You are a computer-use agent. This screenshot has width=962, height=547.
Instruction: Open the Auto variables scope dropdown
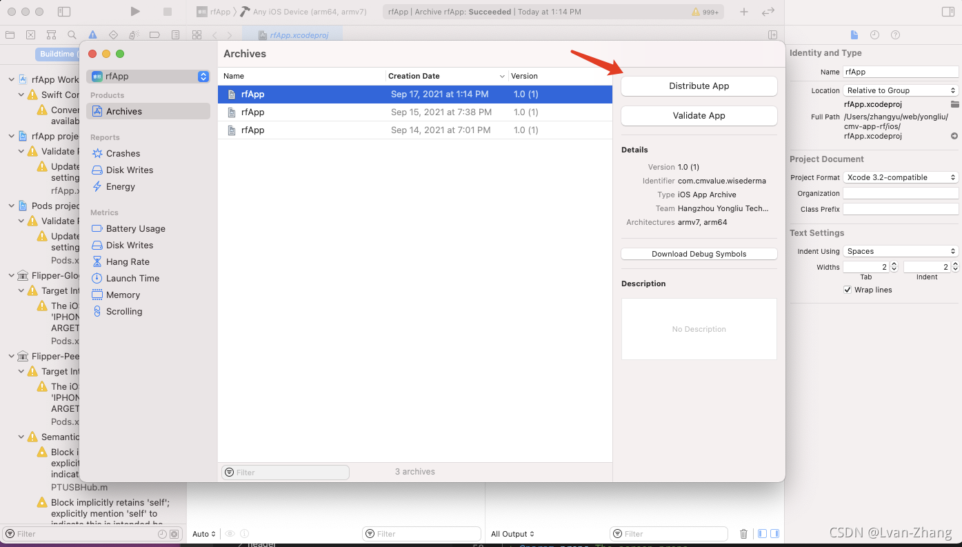tap(204, 534)
